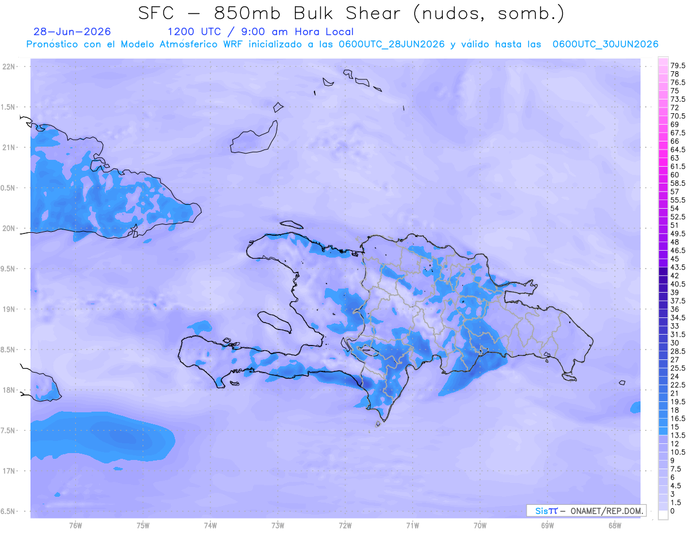Click the '13.5' value on the colorbar
690x533 pixels.
tap(678, 435)
